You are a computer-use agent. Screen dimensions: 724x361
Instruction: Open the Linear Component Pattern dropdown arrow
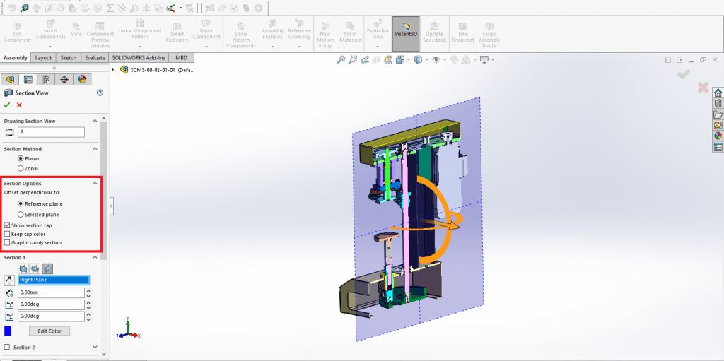pyautogui.click(x=139, y=47)
